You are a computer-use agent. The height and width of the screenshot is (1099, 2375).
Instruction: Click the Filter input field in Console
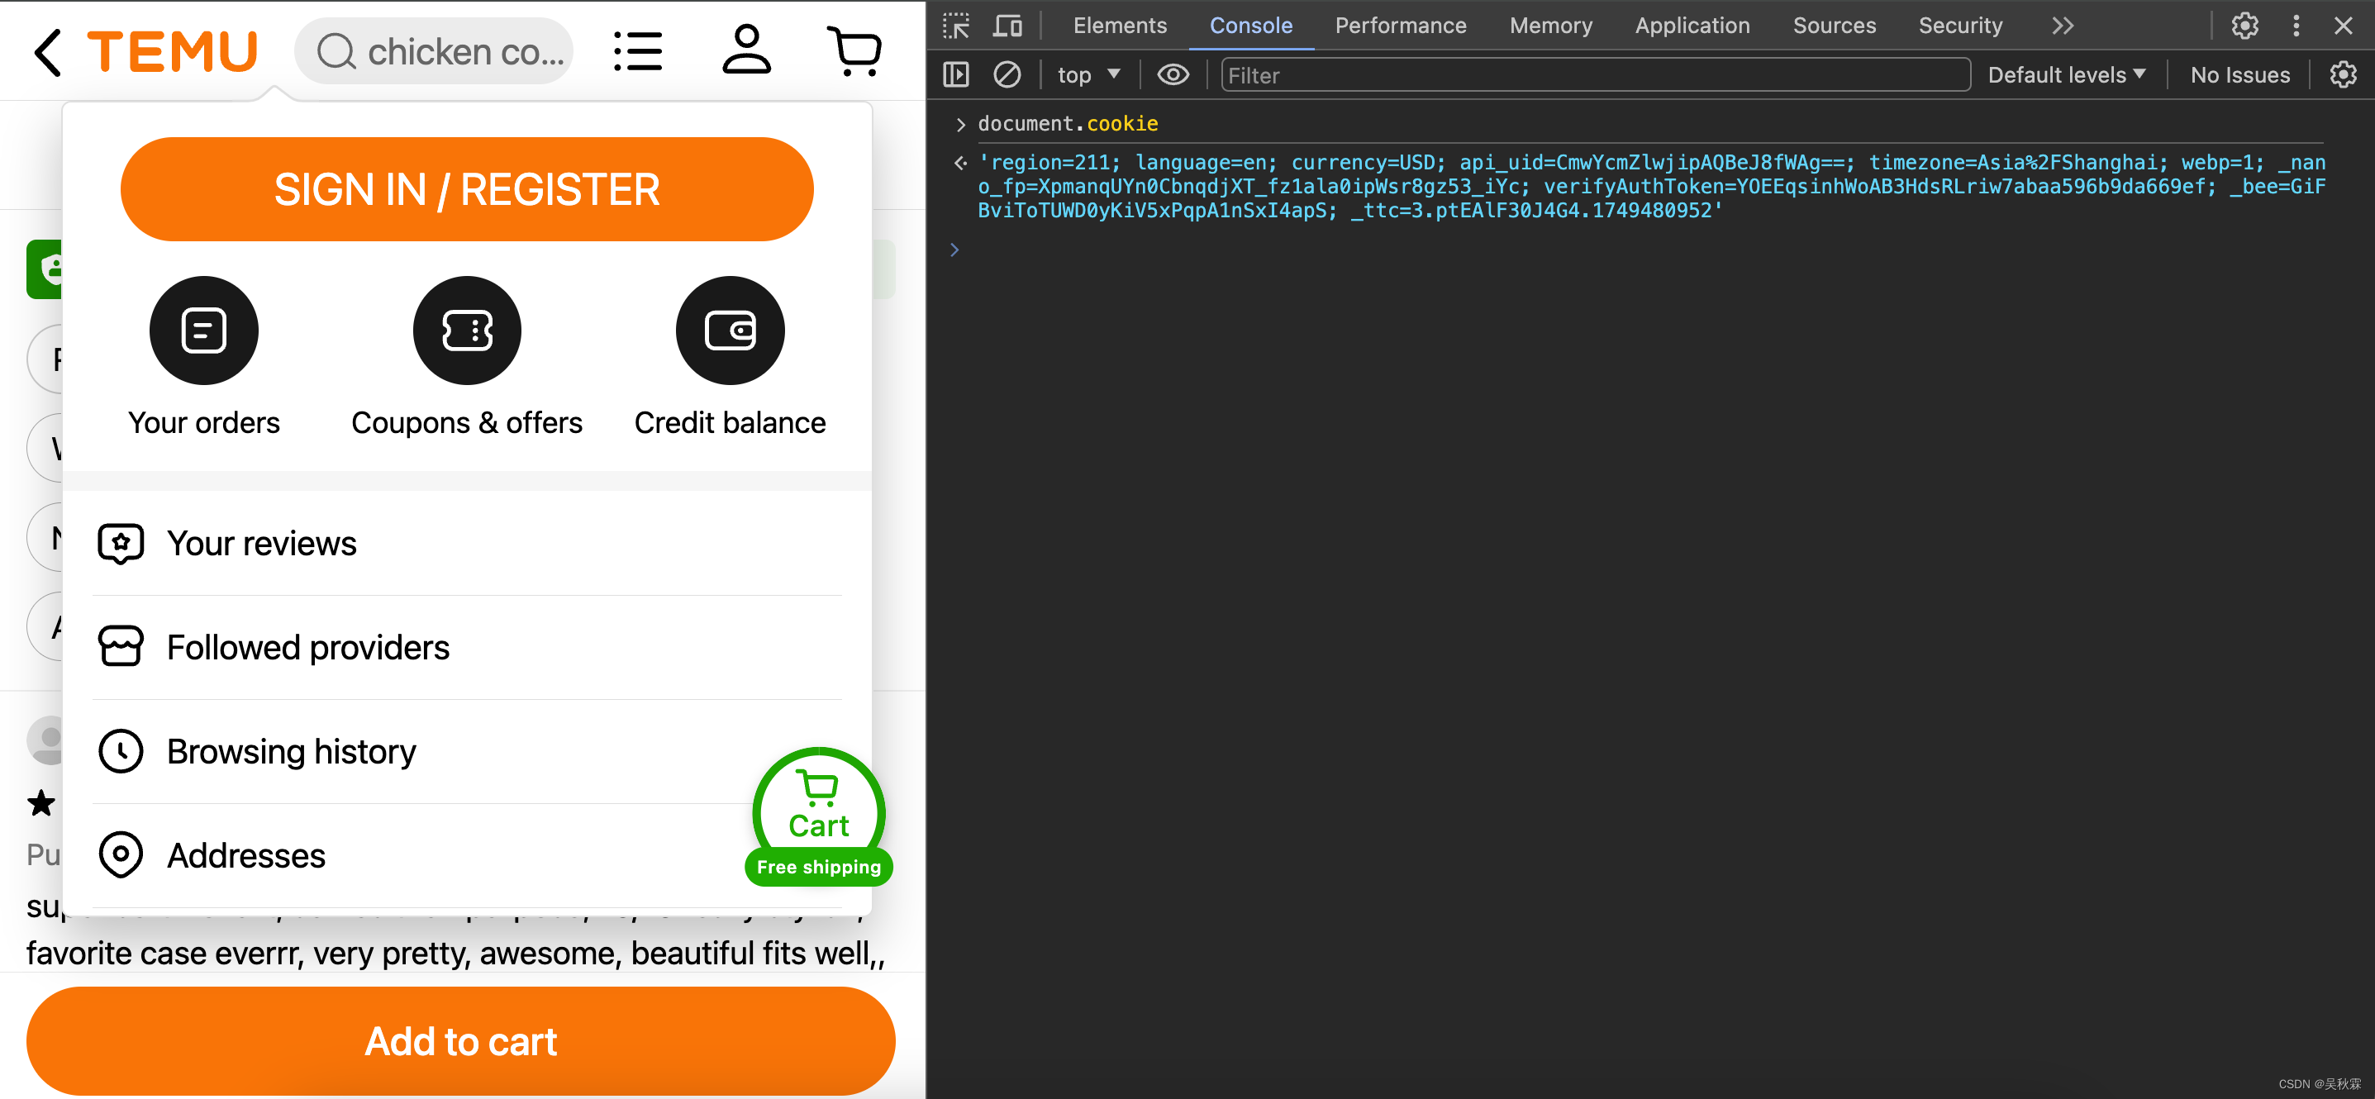(1595, 76)
